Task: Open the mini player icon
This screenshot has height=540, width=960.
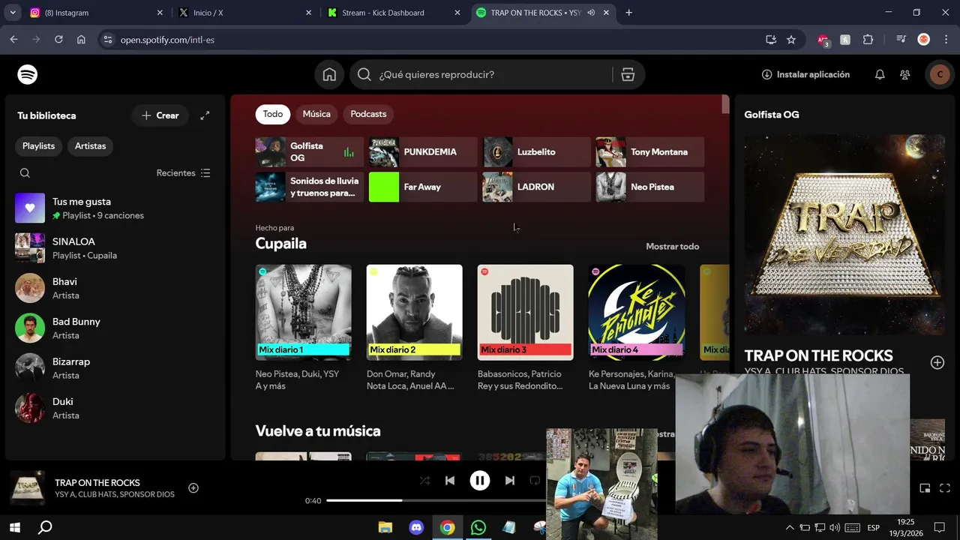Action: coord(925,488)
